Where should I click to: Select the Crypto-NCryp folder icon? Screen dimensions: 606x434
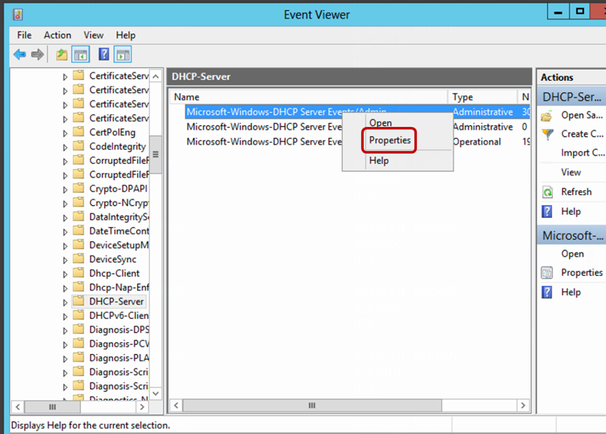(x=79, y=203)
